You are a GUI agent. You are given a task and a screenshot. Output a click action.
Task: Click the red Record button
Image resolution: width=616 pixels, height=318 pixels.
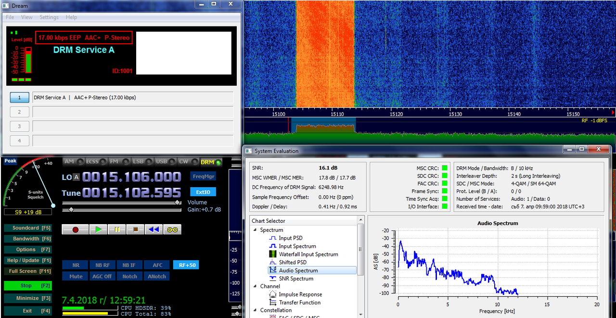76,229
